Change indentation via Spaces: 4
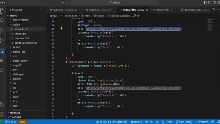This screenshot has width=220, height=124. [136, 122]
